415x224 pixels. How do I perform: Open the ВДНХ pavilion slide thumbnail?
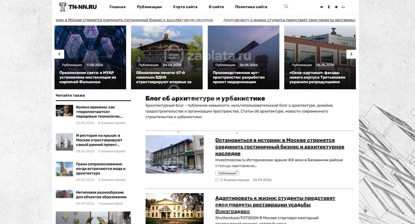click(167, 57)
